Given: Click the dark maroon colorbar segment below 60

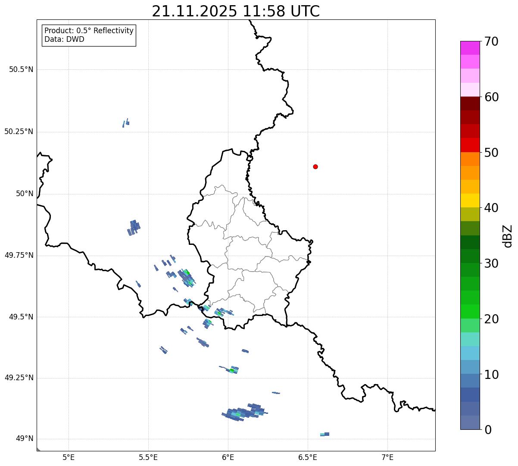Looking at the screenshot, I should [470, 103].
